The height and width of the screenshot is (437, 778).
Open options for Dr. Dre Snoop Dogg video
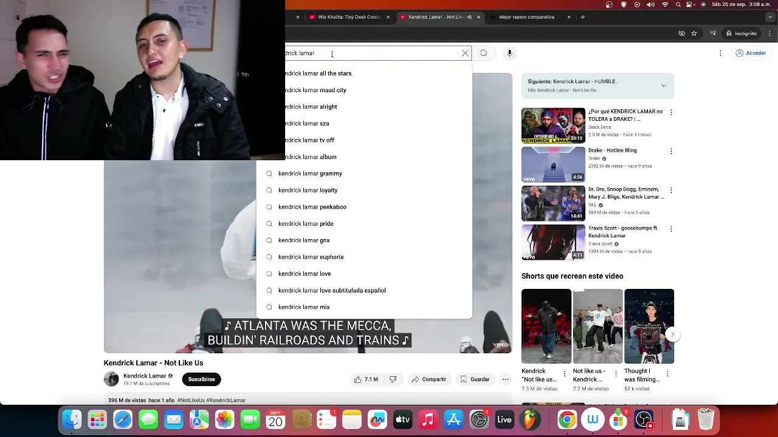(x=671, y=190)
